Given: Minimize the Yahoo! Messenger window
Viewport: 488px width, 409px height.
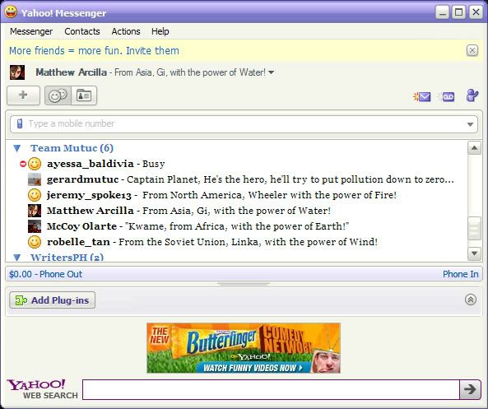Looking at the screenshot, I should [x=442, y=12].
